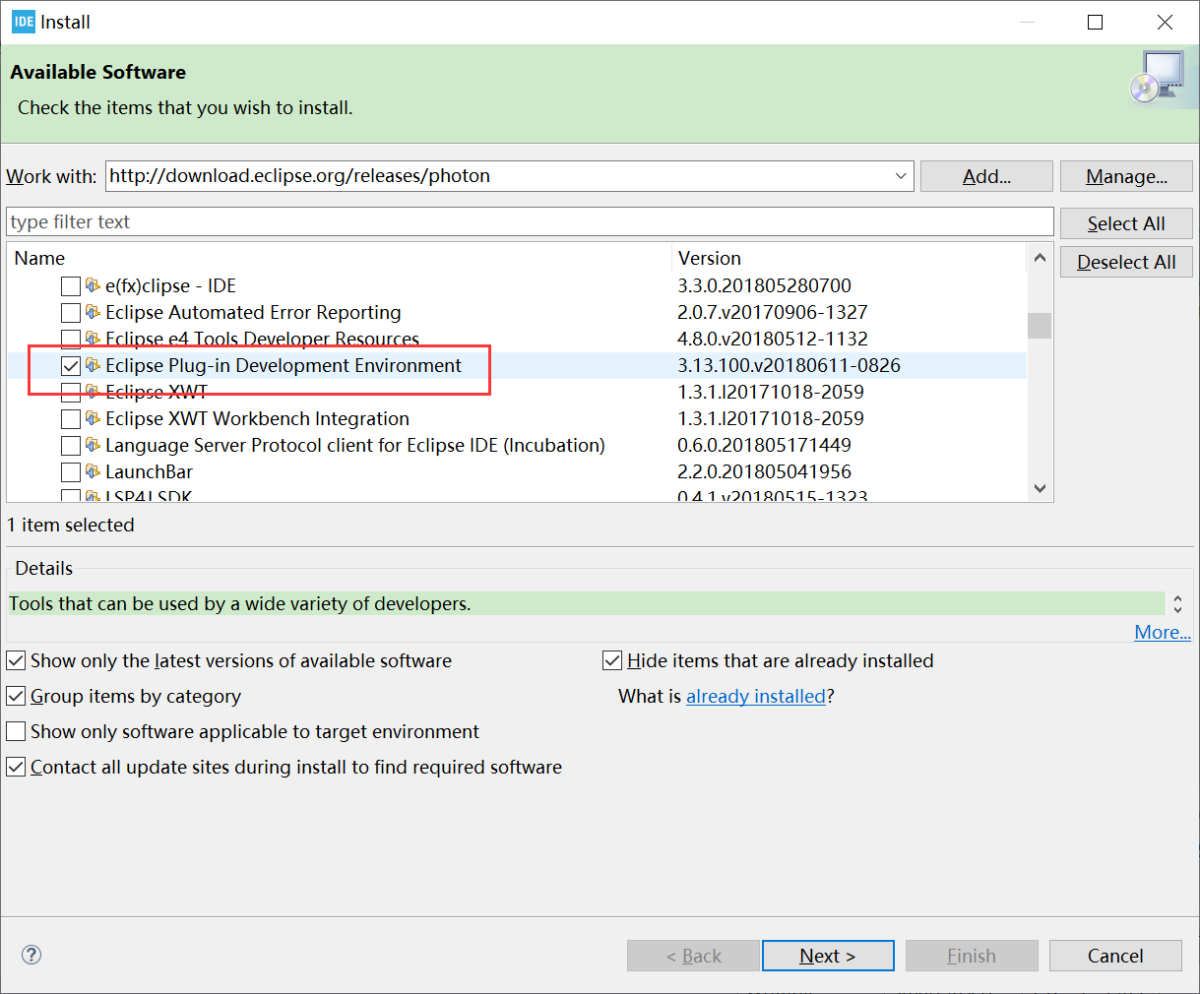Toggle Group items by category
1200x994 pixels.
pyautogui.click(x=16, y=696)
